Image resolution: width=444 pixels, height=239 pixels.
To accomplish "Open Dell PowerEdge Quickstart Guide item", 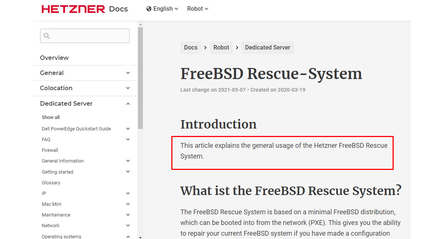I will pos(76,129).
